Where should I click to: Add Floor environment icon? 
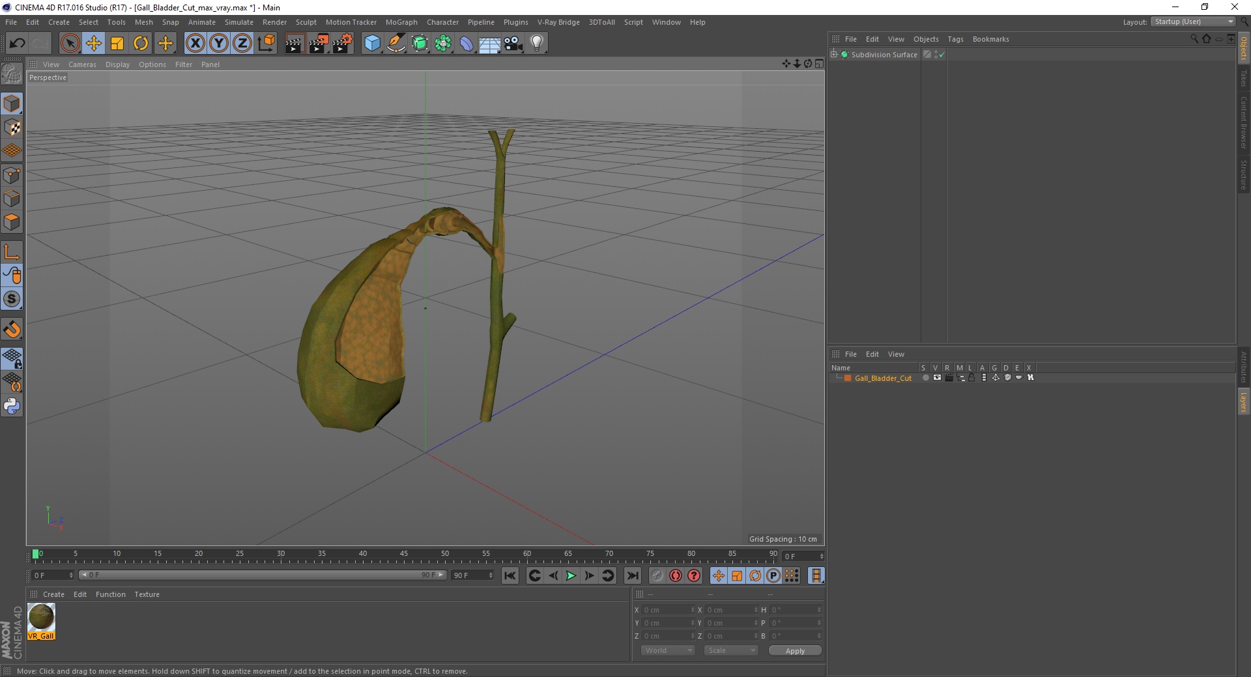(x=489, y=44)
